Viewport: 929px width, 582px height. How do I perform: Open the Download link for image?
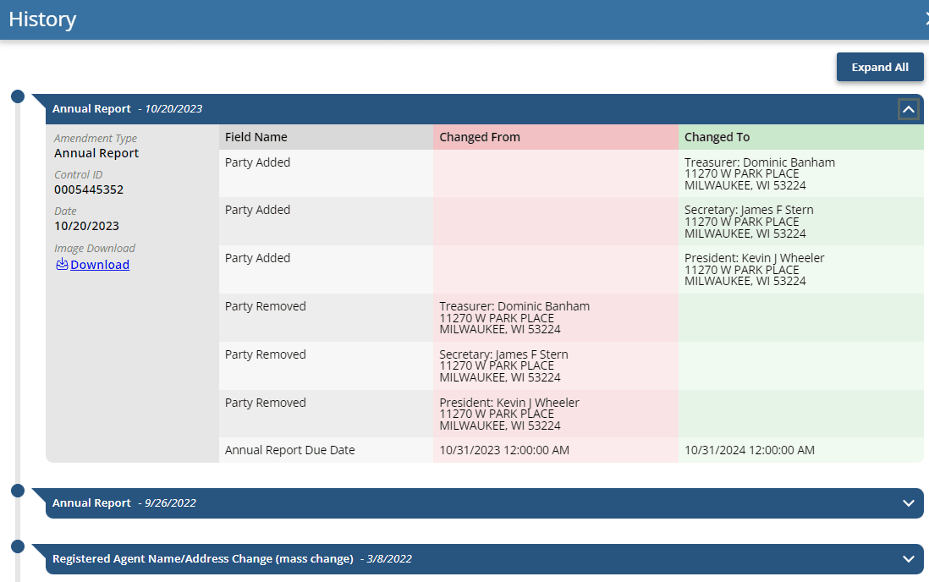(x=100, y=265)
